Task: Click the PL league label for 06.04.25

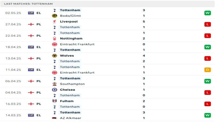Action: 39,81
